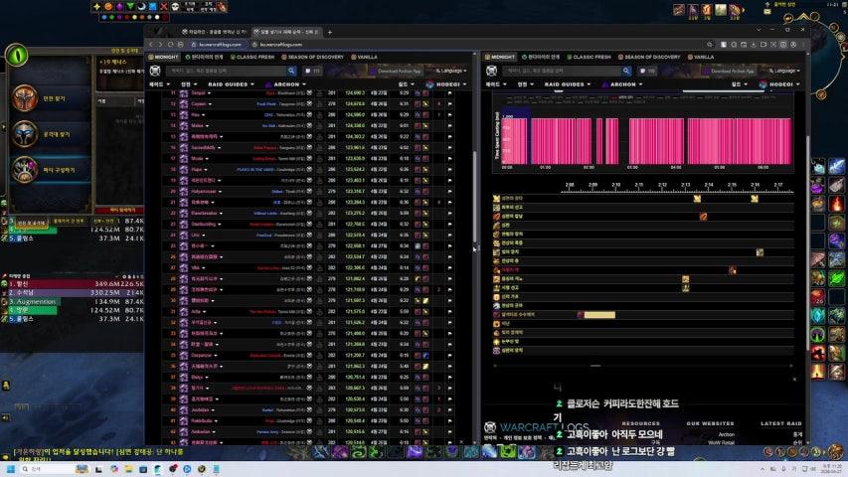Expand the RAID GUIDES dropdown in left window
This screenshot has height=477, width=848.
pyautogui.click(x=230, y=84)
